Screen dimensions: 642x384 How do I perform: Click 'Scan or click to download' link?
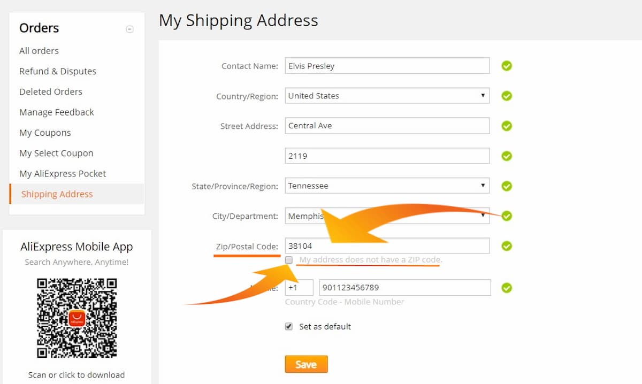click(77, 375)
